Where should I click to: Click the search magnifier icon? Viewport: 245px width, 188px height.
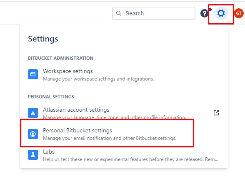point(119,13)
